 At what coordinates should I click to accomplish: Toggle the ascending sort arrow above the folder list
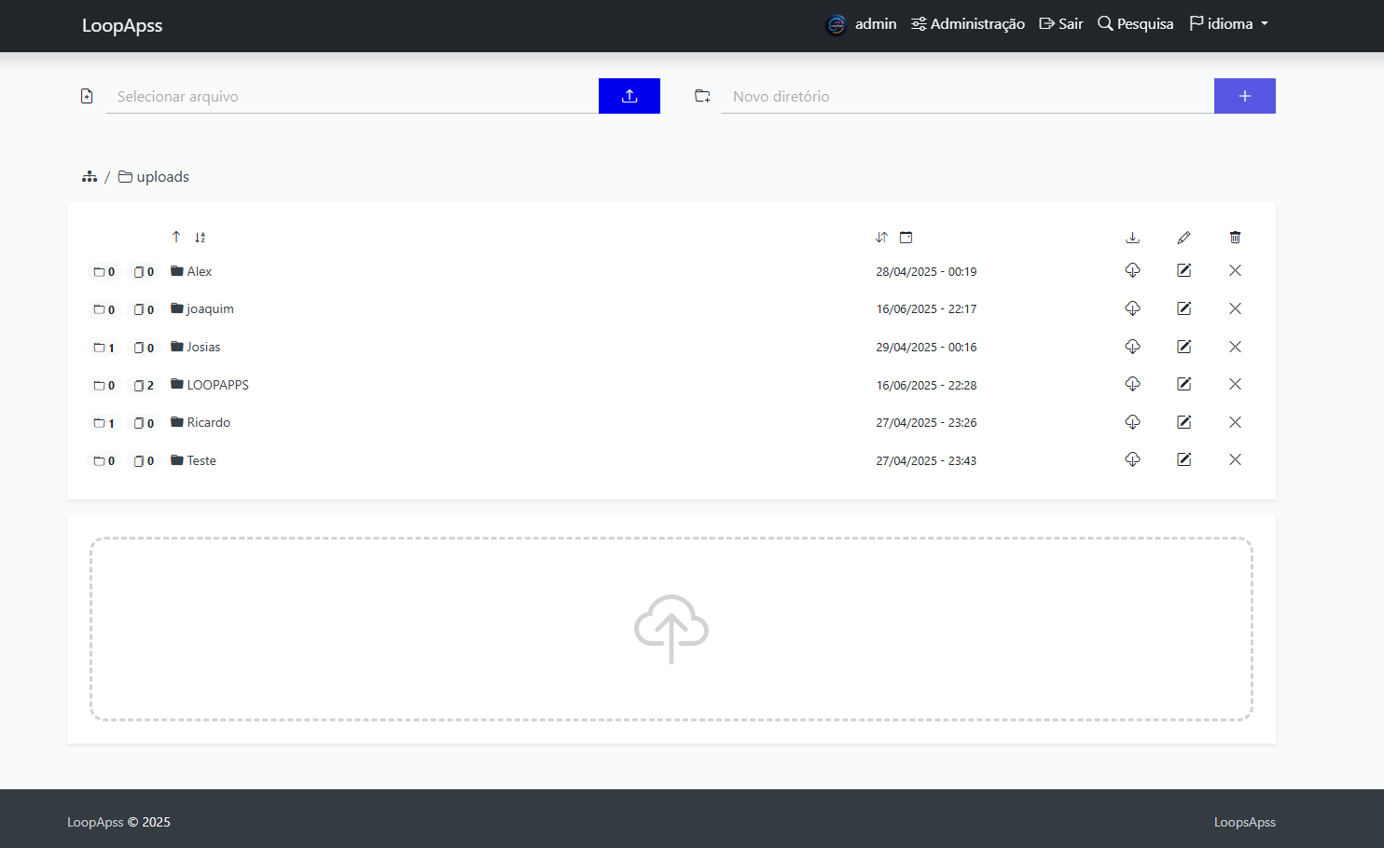175,238
